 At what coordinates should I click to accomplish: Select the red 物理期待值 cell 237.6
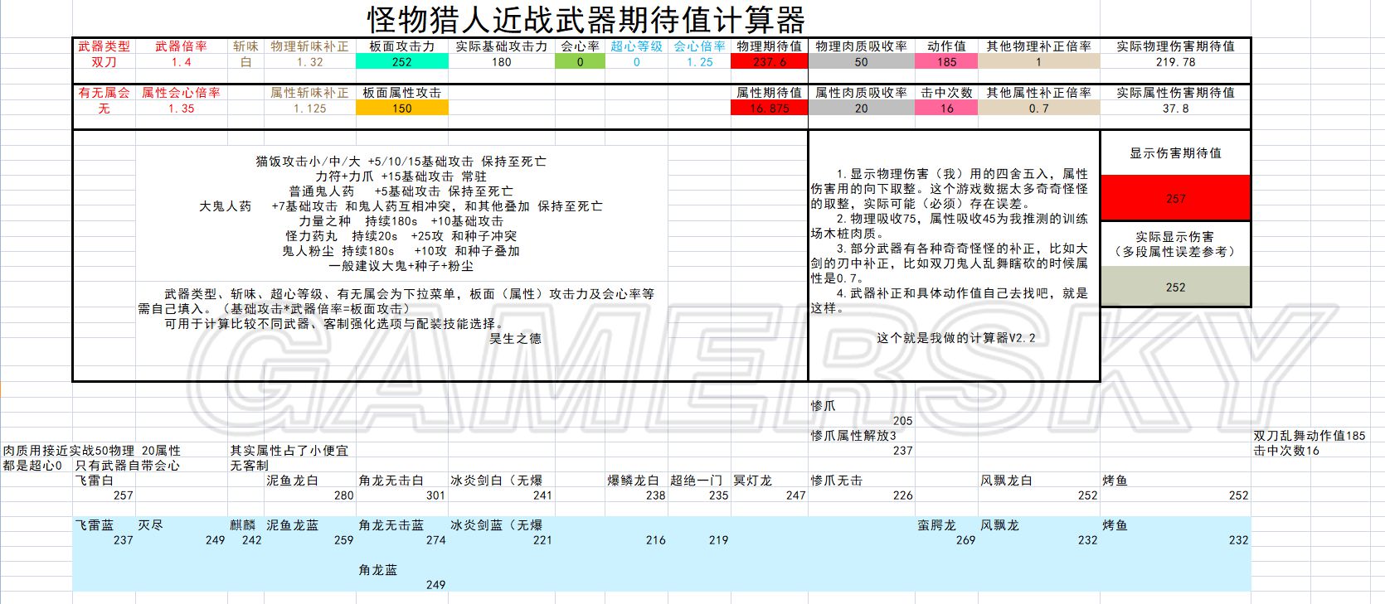(770, 62)
